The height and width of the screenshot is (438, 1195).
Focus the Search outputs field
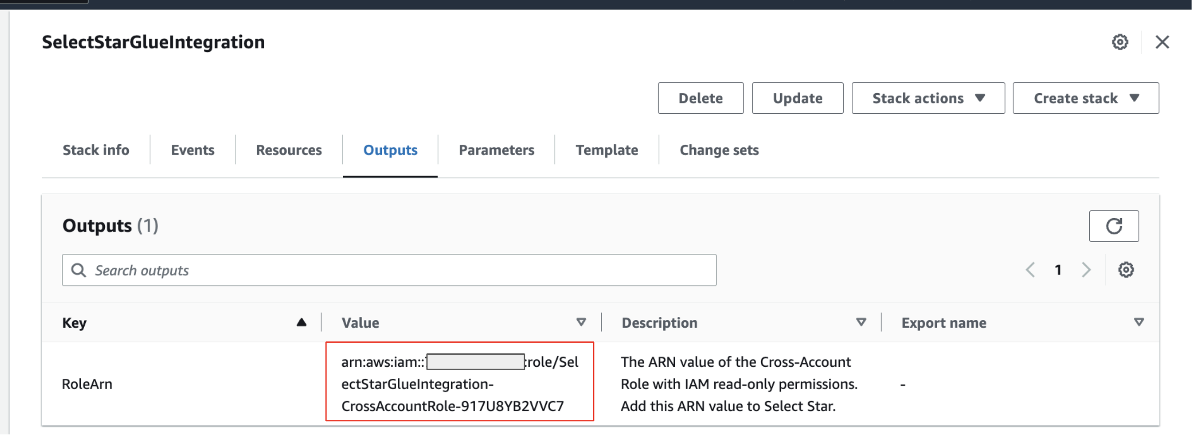[399, 270]
